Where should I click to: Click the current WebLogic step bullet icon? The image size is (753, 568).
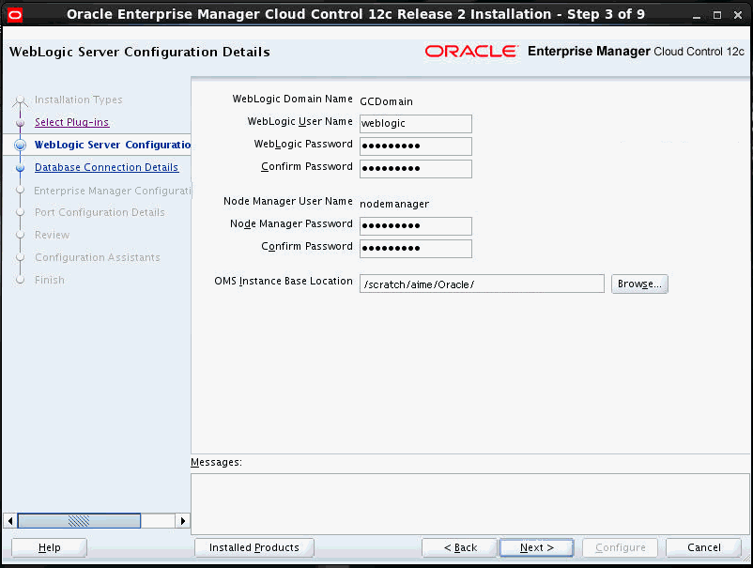click(20, 145)
